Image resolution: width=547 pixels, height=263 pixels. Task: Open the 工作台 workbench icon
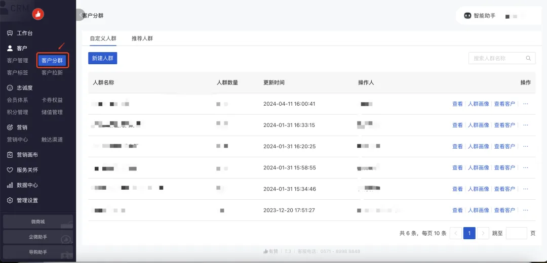pyautogui.click(x=10, y=33)
